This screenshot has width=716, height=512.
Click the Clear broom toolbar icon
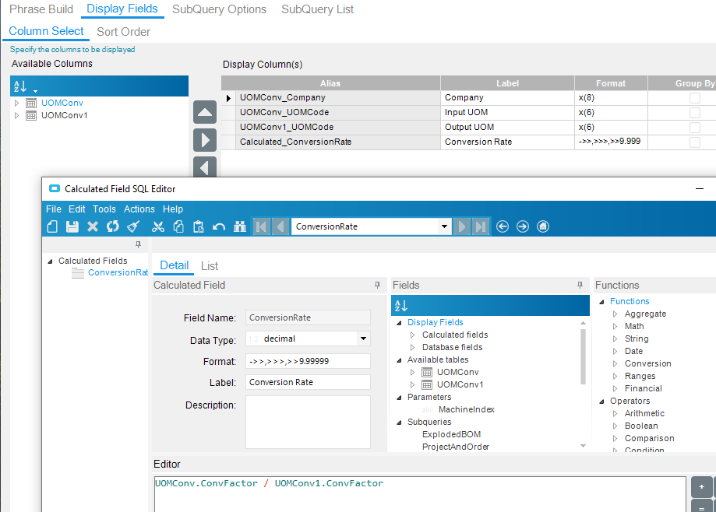[133, 226]
